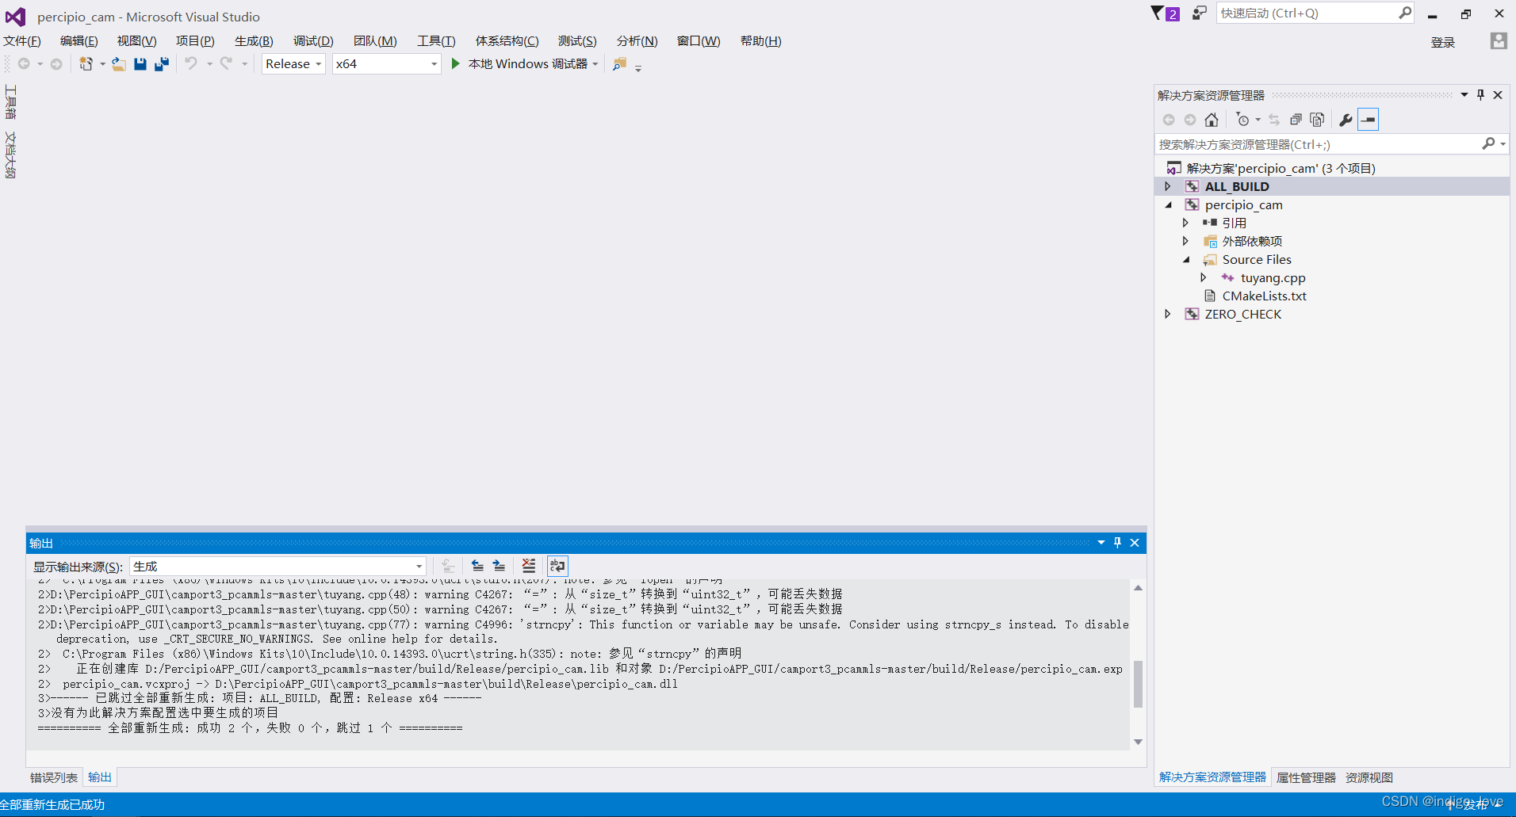Start debugging with the green play icon
This screenshot has width=1516, height=817.
click(x=455, y=63)
